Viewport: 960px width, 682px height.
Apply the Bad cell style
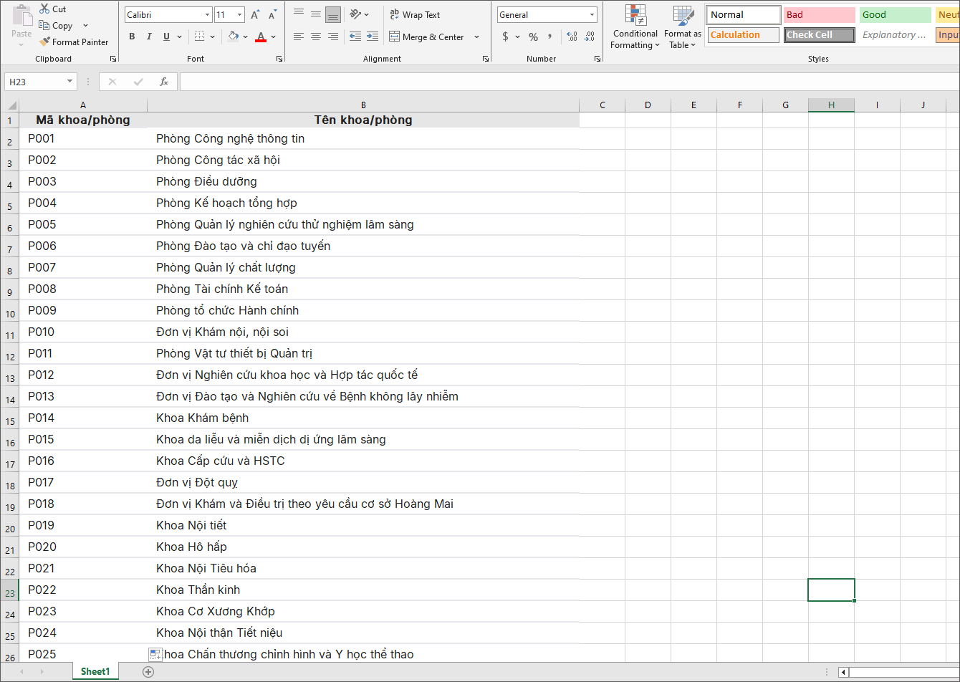[819, 15]
